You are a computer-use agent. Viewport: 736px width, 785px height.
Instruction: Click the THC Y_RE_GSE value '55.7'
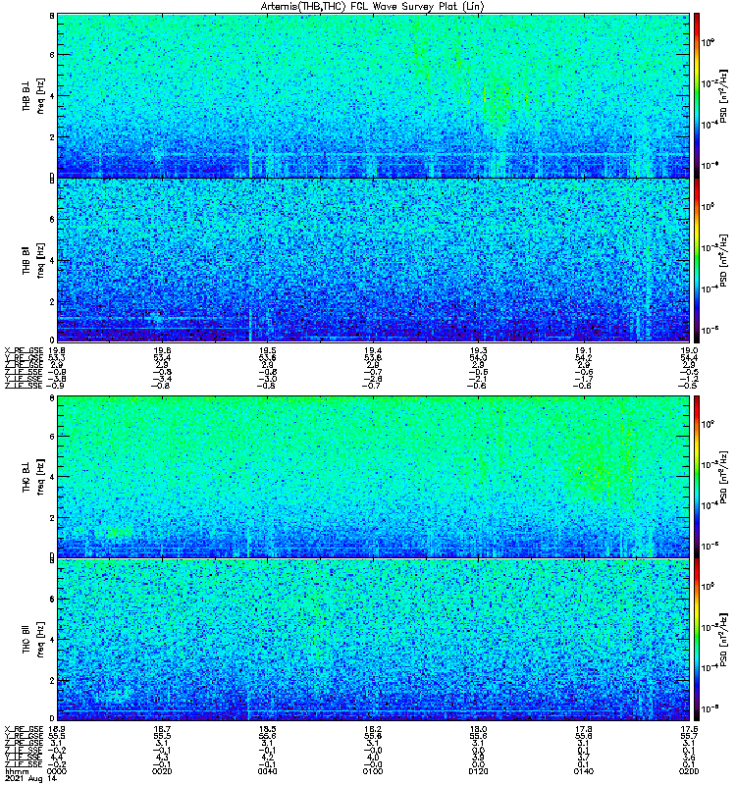(689, 737)
